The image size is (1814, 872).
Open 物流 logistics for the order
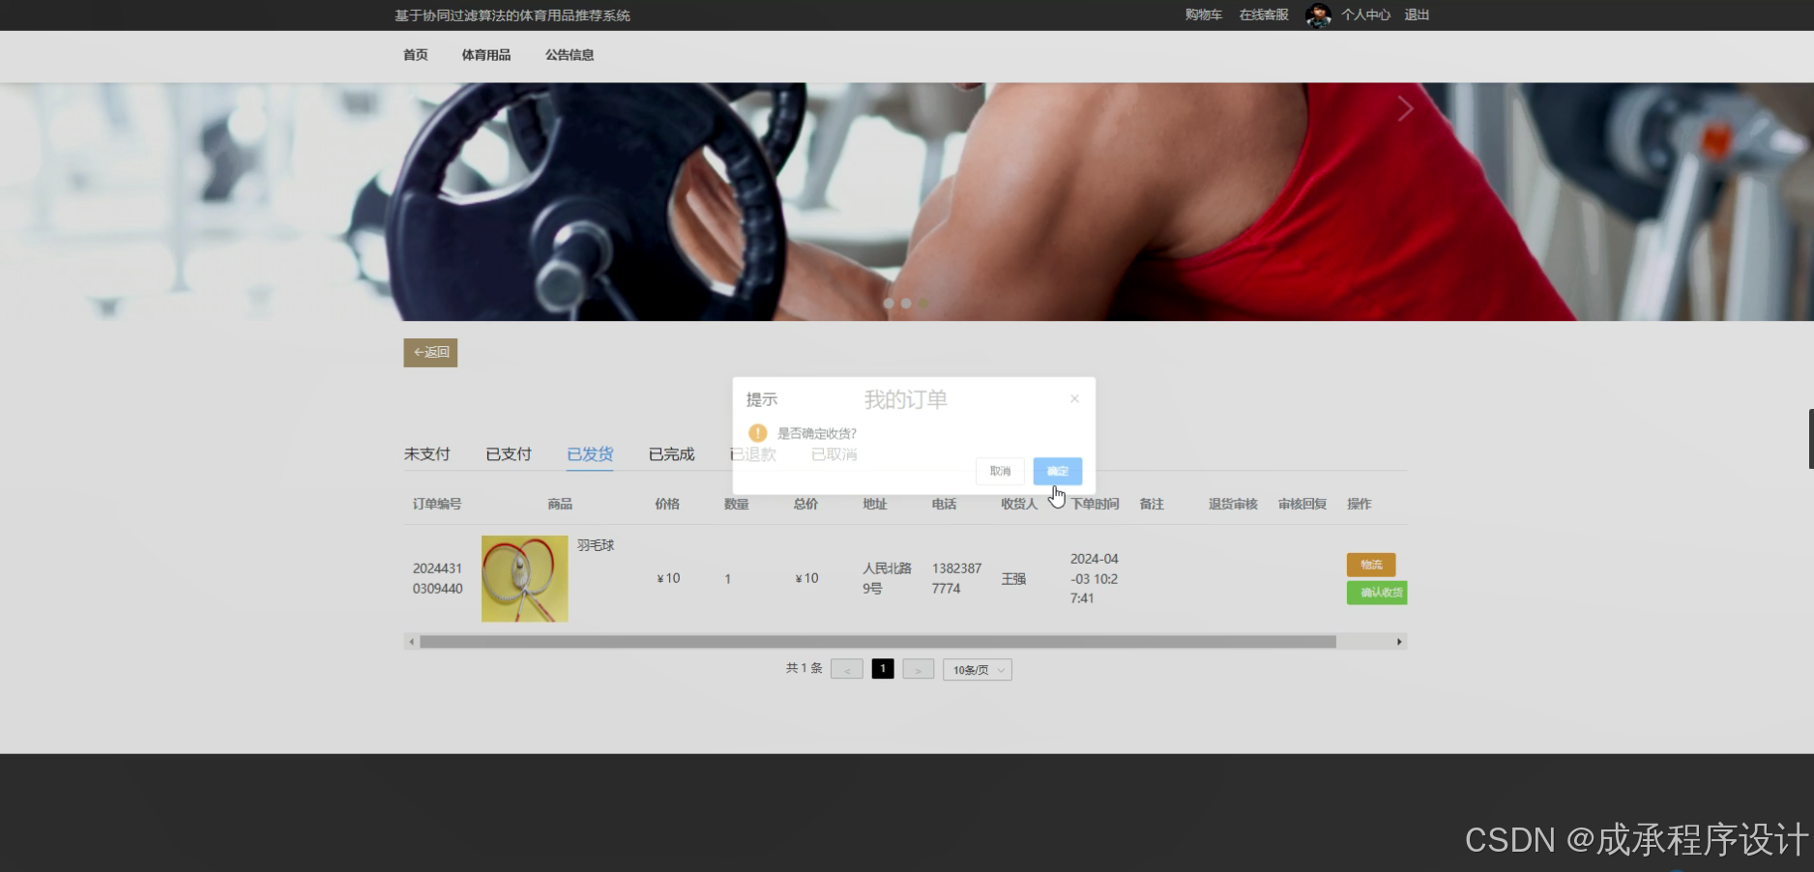click(x=1371, y=565)
